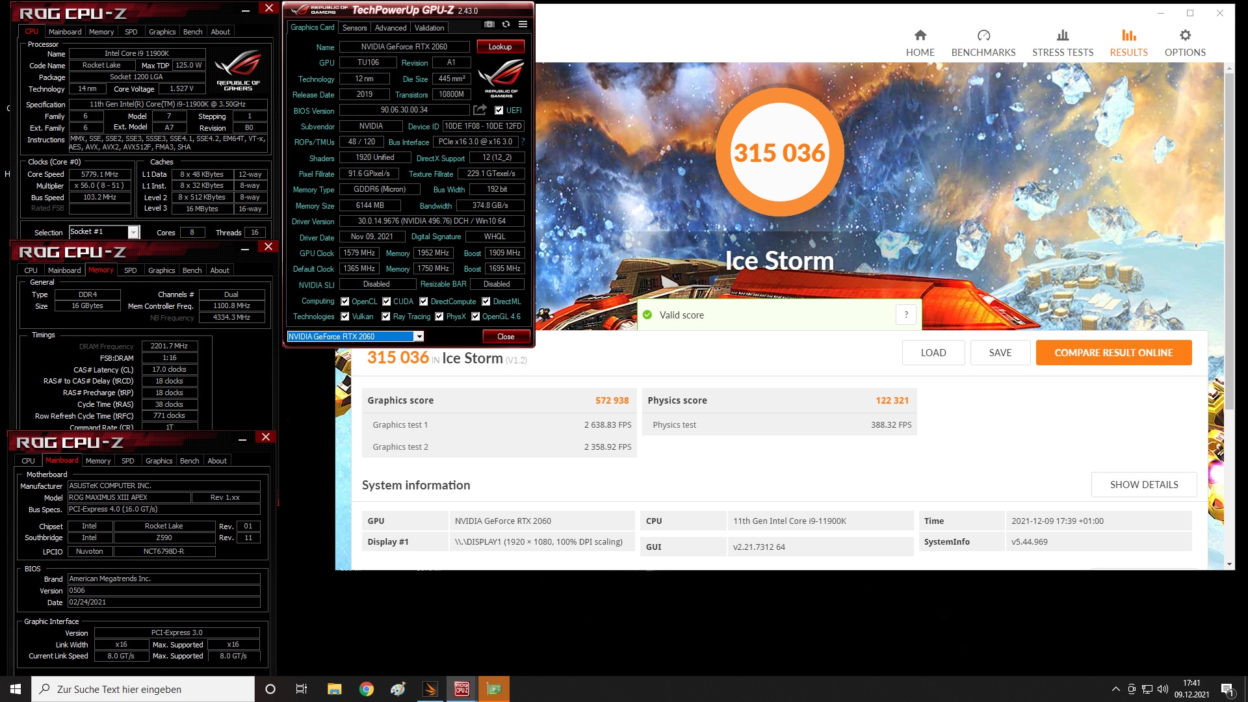Switch to the Validation tab in GPU-Z
Viewport: 1248px width, 702px height.
click(430, 28)
